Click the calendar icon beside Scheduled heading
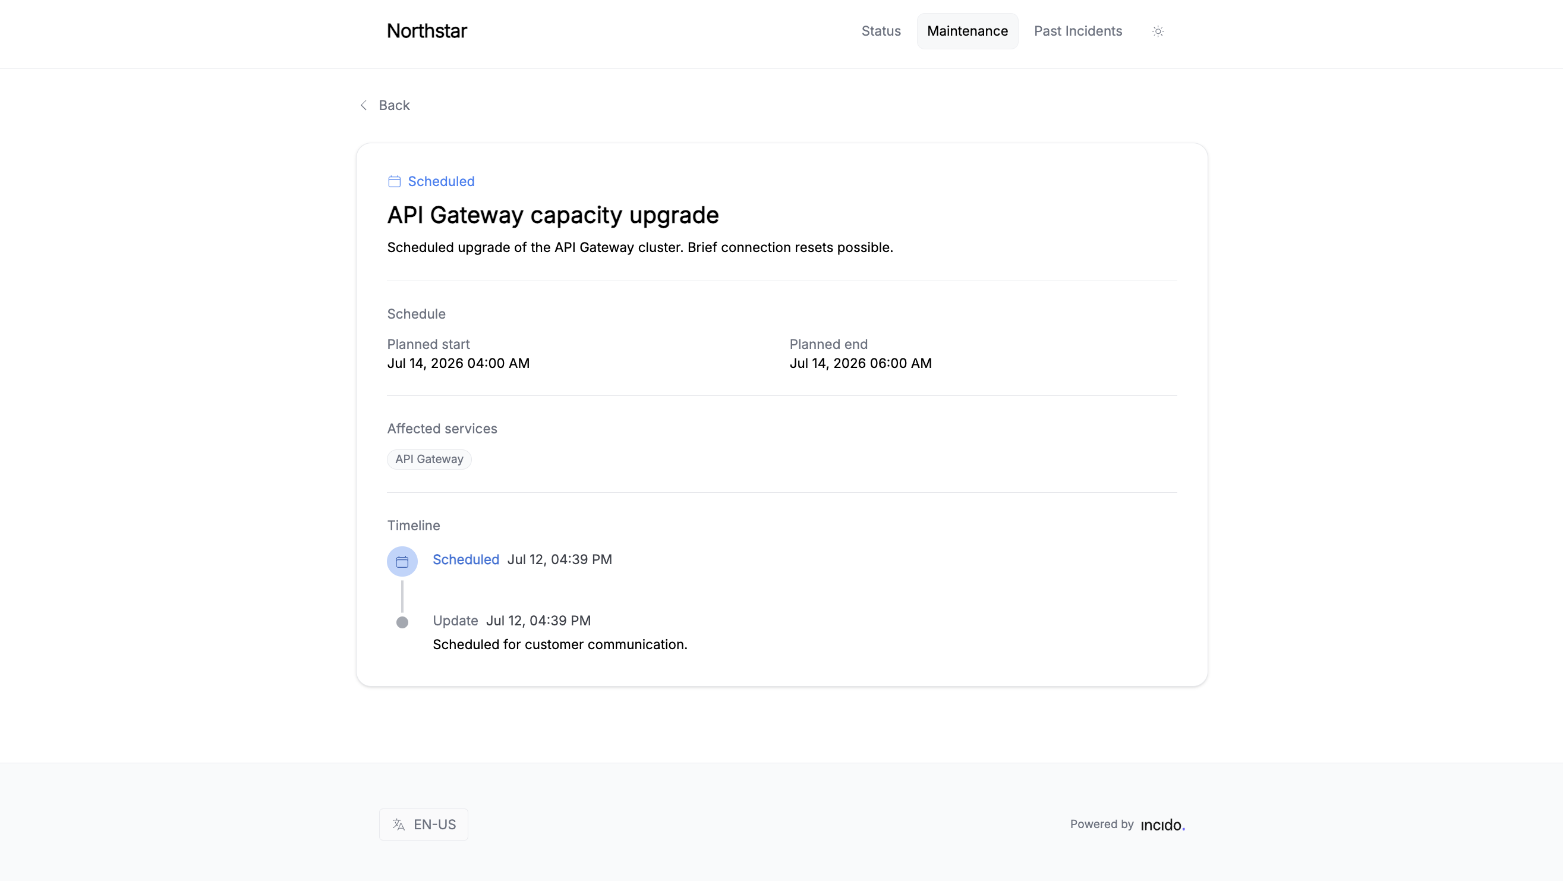1563x881 pixels. click(x=395, y=181)
